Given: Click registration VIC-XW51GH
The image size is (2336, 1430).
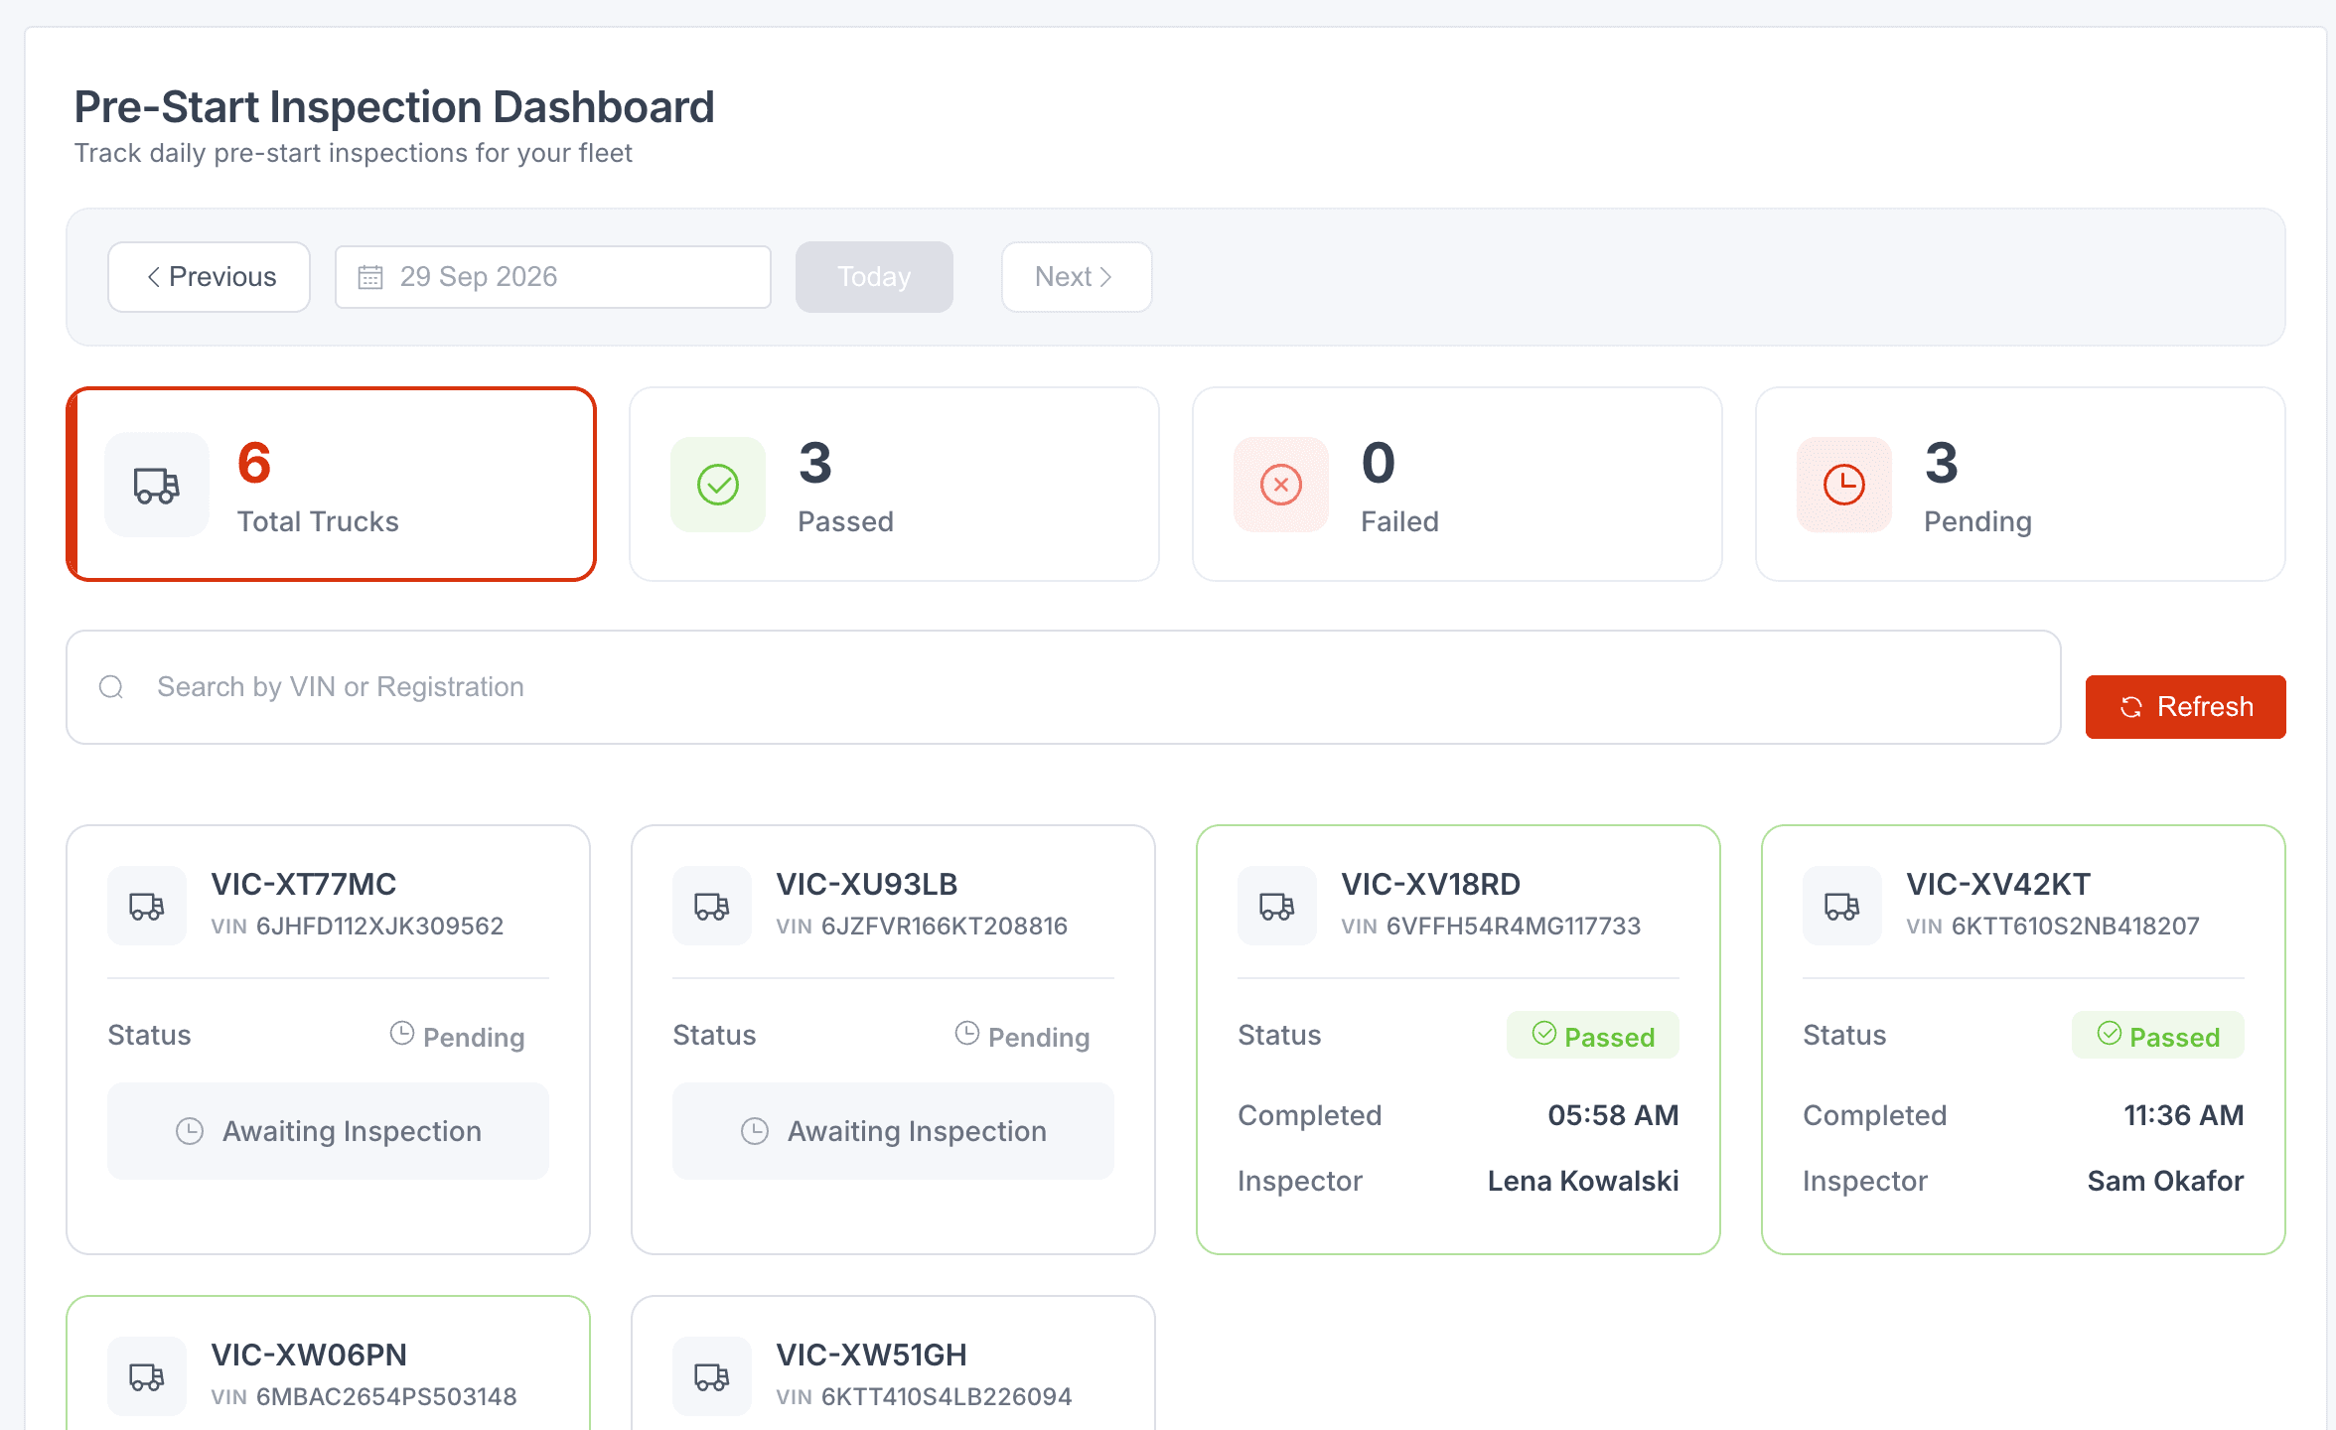Looking at the screenshot, I should (871, 1355).
